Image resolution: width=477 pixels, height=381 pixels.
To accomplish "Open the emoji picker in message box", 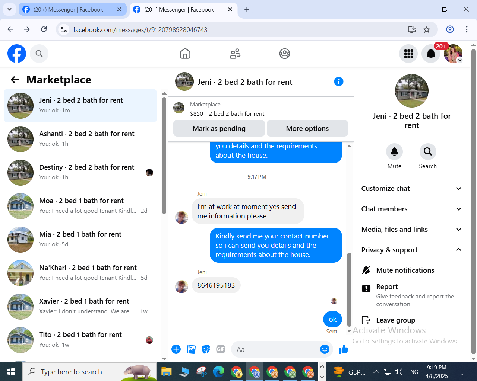I will 325,349.
